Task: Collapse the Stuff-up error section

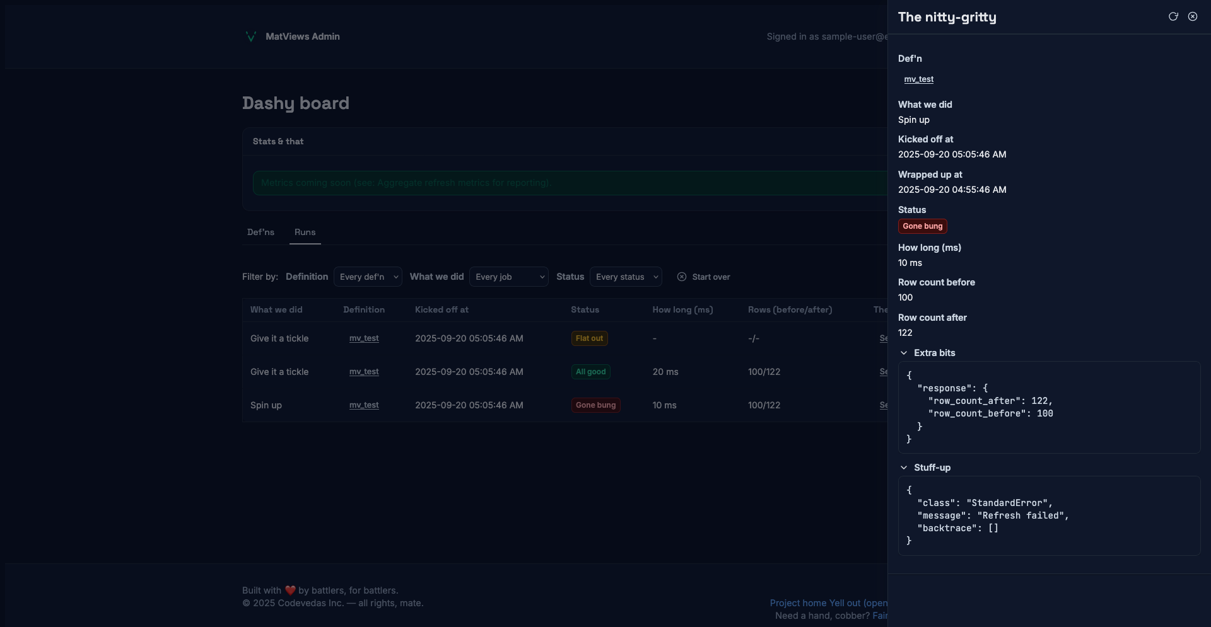Action: pos(904,468)
